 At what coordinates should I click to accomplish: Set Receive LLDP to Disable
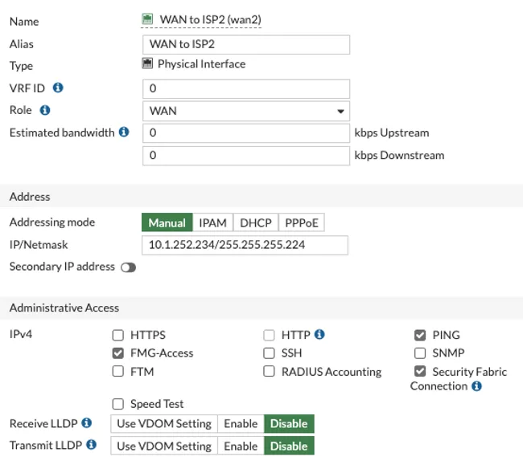coord(289,423)
